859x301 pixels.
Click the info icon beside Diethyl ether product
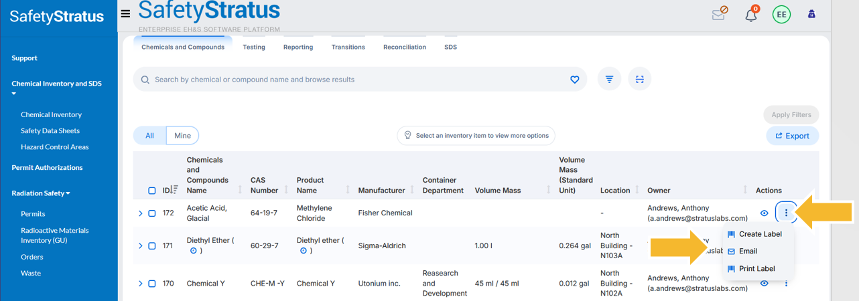point(304,251)
